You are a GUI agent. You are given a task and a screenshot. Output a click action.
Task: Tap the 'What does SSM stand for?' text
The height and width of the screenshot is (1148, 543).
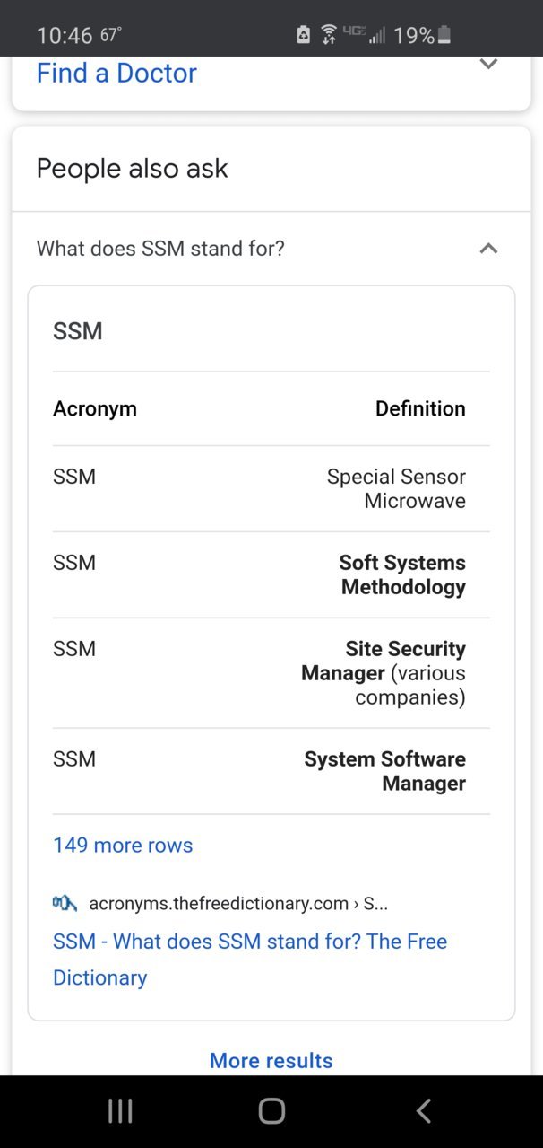(x=160, y=248)
